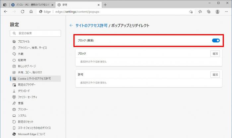Open プリンター settings in sidebar
This screenshot has width=232, height=138.
35,110
